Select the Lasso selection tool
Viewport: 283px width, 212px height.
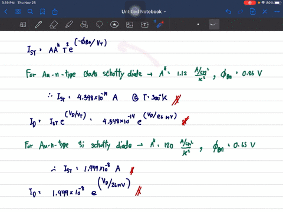(x=99, y=25)
